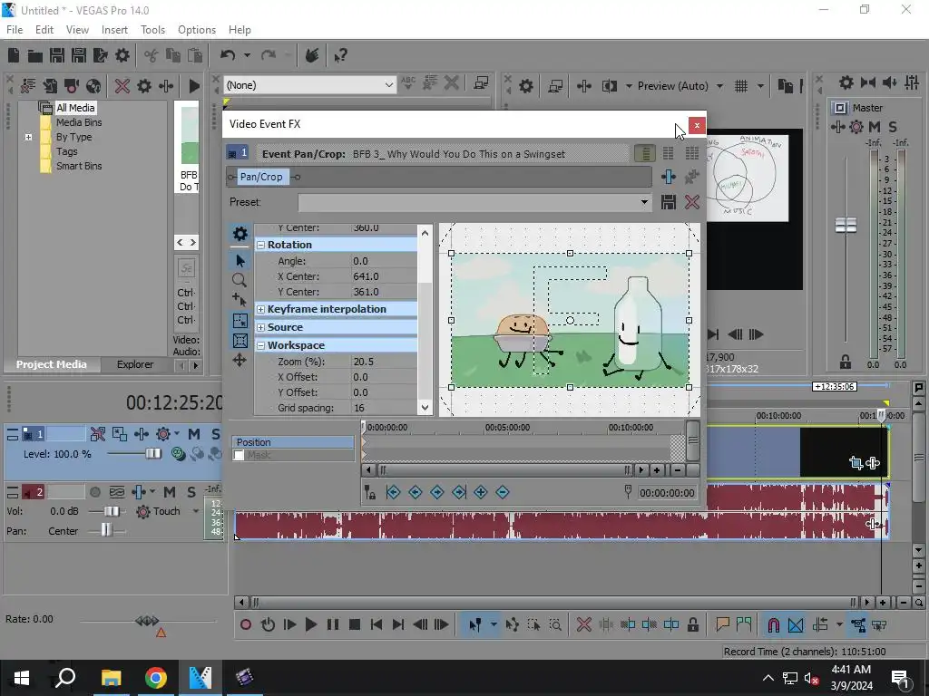
Task: Open Google Chrome from the taskbar
Action: (155, 678)
